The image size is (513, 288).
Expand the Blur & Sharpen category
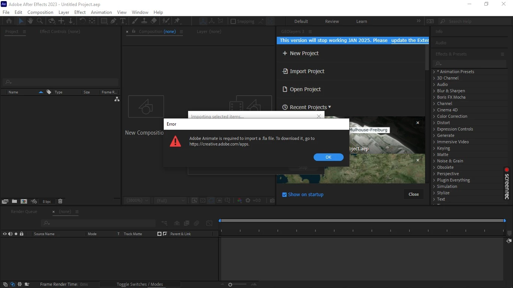point(434,91)
